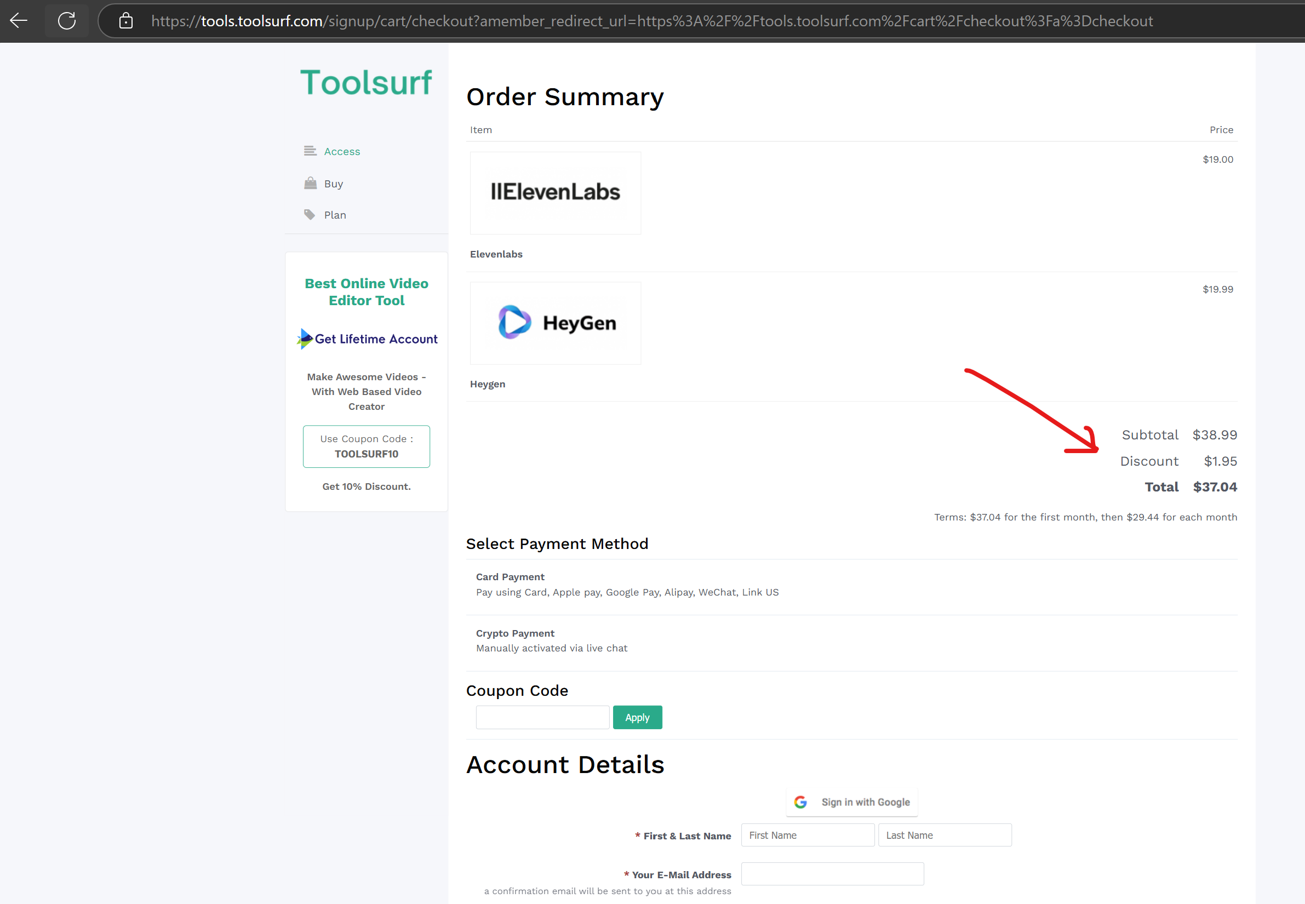Click the Heygen item name
1305x904 pixels.
488,384
